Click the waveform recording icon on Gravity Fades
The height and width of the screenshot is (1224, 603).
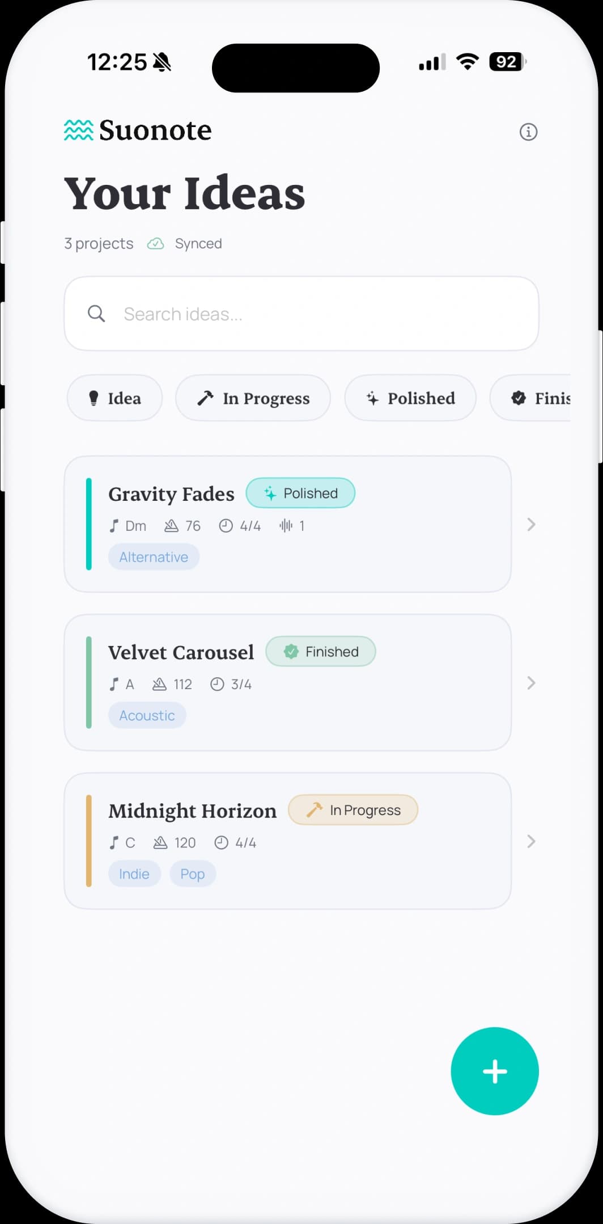click(286, 526)
